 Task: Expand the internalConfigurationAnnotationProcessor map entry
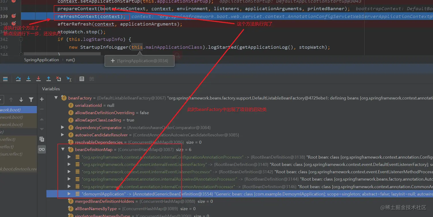click(x=69, y=157)
